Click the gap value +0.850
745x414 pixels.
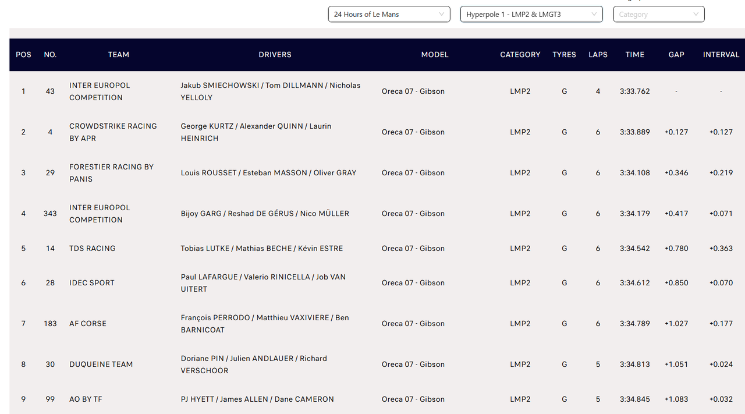tap(676, 283)
